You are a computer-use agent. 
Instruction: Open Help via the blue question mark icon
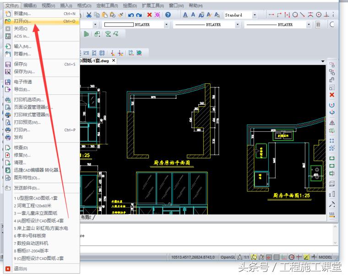point(168,15)
